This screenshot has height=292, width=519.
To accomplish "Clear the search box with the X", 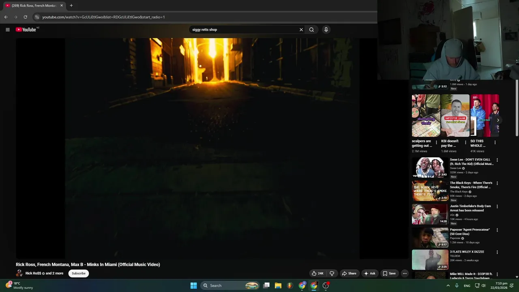I will click(301, 30).
